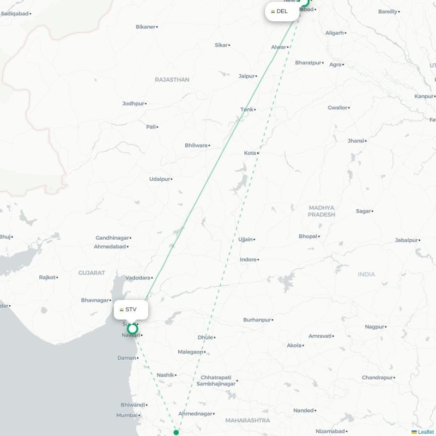Click the RAJASTHAN state label
The image size is (436, 436).
(172, 80)
